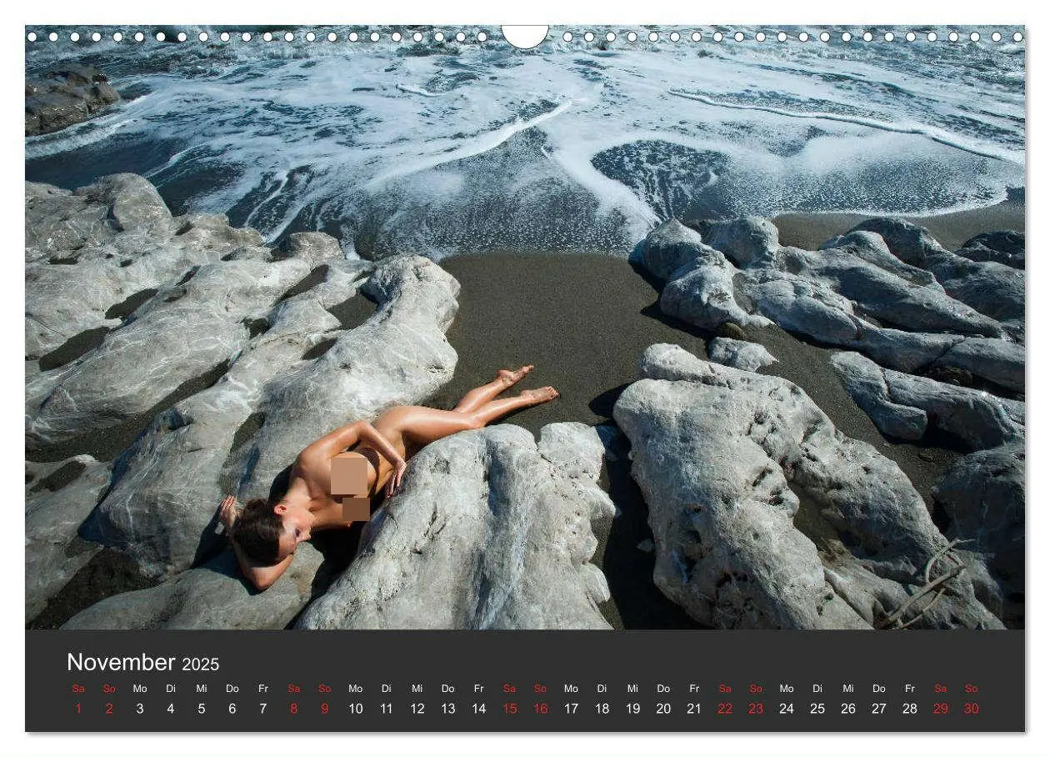1050x757 pixels.
Task: Select the "Mo" label above date 3
Action: click(140, 689)
